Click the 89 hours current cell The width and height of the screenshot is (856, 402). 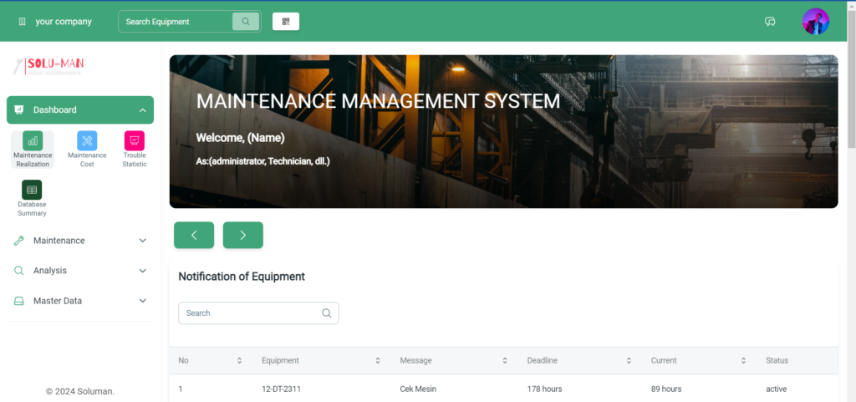pyautogui.click(x=666, y=389)
